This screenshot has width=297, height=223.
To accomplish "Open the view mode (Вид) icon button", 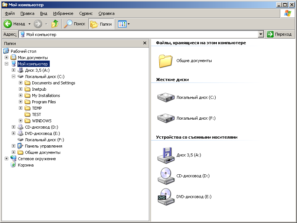I will (122, 24).
